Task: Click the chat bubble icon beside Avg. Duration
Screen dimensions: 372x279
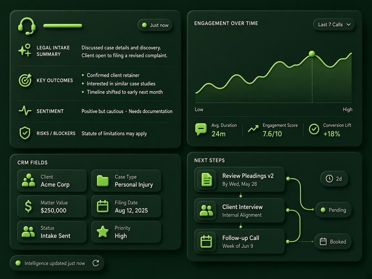Action: [x=201, y=129]
